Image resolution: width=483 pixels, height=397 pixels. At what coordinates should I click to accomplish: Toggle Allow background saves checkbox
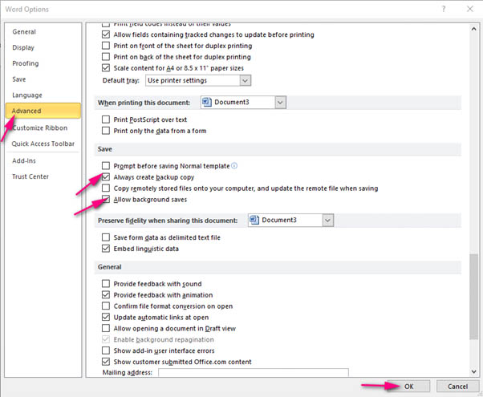[106, 199]
